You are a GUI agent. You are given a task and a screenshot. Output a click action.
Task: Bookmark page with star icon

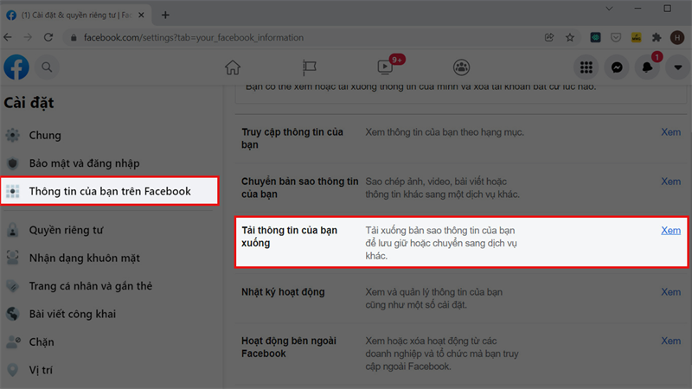pos(570,37)
